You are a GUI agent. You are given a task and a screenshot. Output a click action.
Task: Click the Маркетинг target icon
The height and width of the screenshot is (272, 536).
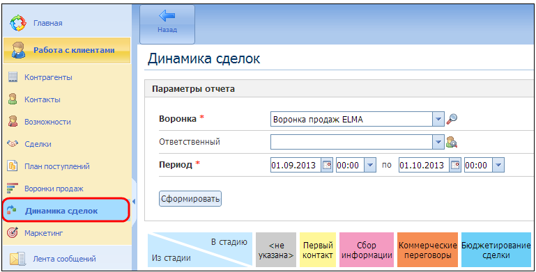13,233
